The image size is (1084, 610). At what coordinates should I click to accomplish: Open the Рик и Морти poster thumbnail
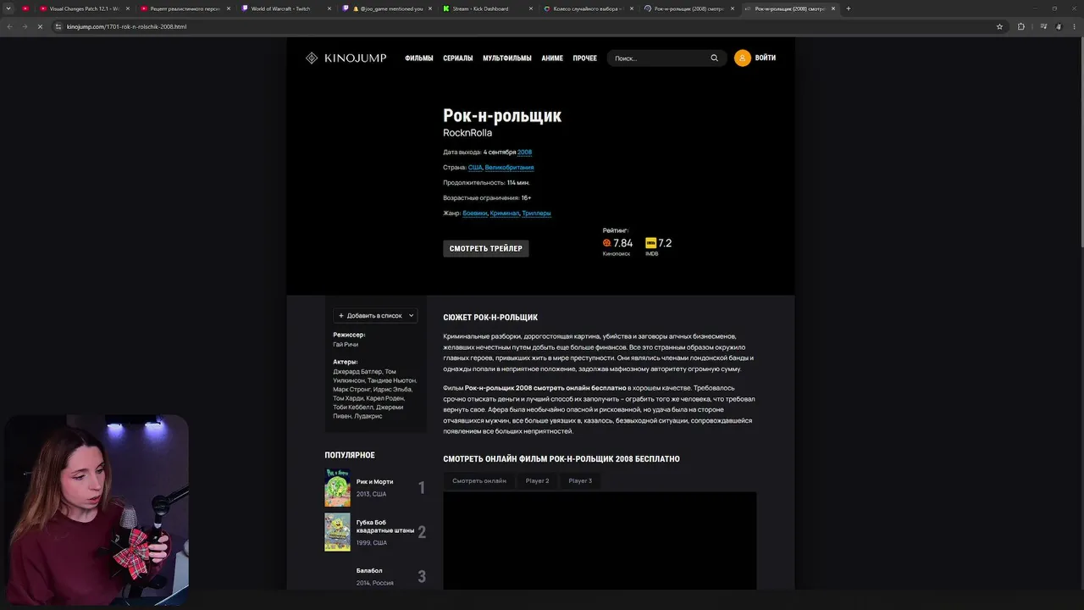point(337,488)
